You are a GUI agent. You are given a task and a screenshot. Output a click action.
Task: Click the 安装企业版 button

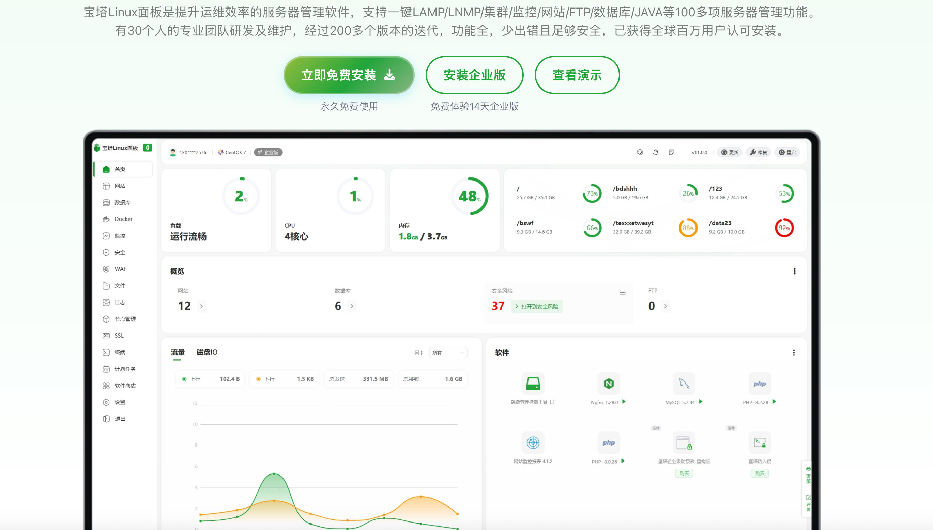(474, 75)
